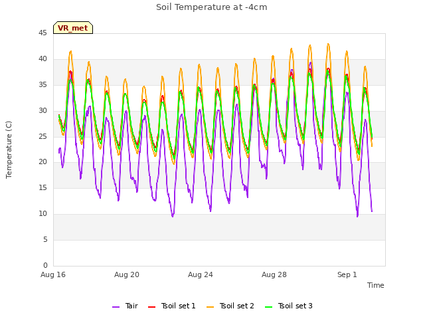The height and width of the screenshot is (319, 425).
Task: Click the Aug 20 x-axis label
Action: coord(127,274)
